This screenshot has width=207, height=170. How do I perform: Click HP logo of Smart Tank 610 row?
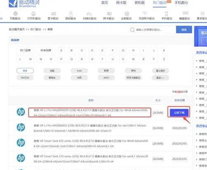click(x=21, y=143)
